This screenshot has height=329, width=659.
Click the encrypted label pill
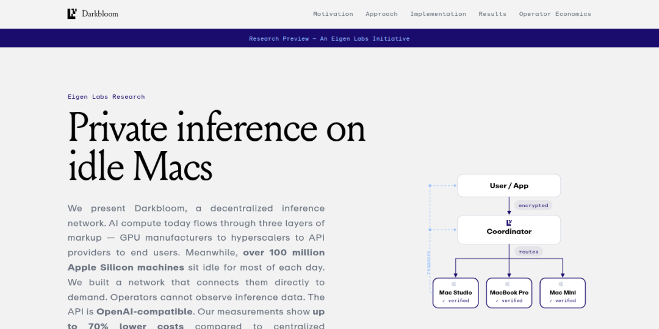(533, 205)
